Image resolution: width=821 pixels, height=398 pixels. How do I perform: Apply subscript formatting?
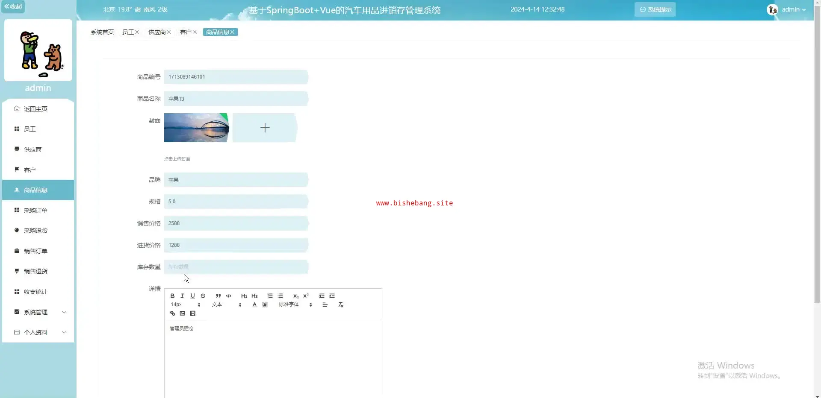295,296
